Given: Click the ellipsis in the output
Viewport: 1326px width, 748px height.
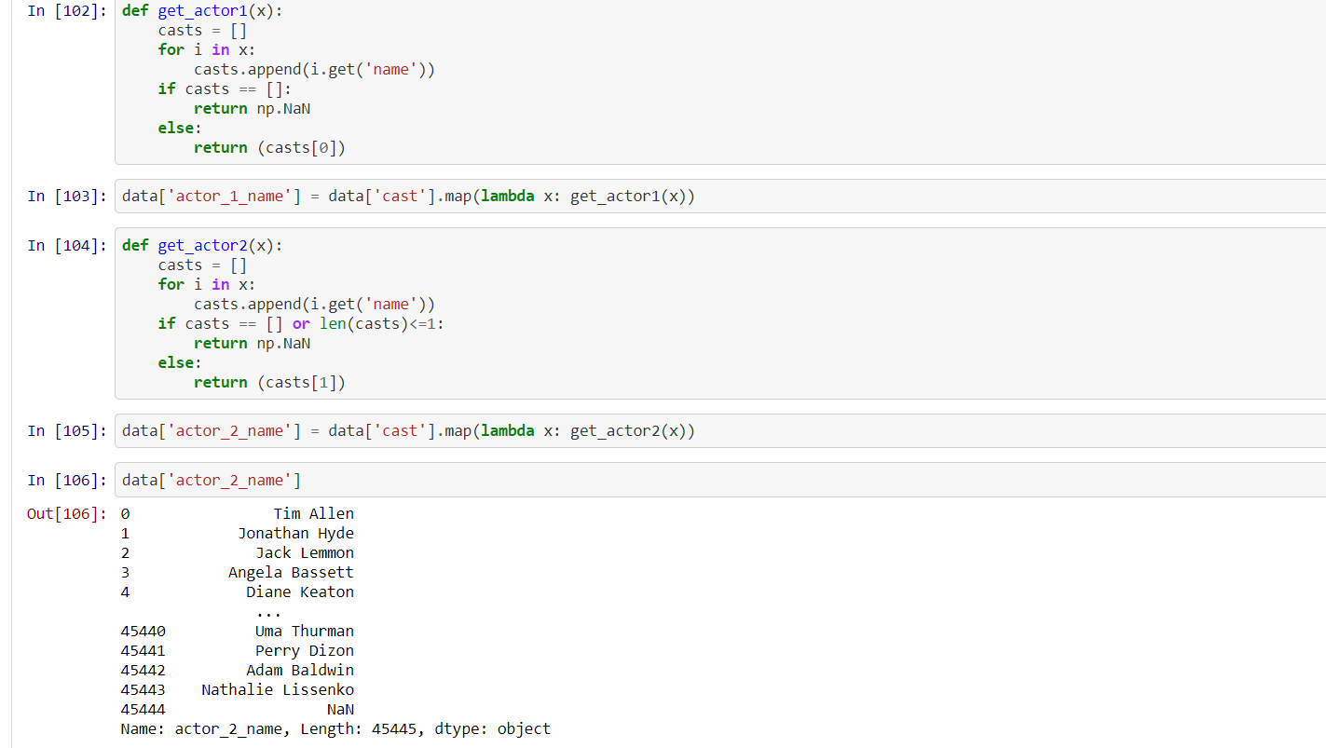Looking at the screenshot, I should (x=268, y=614).
